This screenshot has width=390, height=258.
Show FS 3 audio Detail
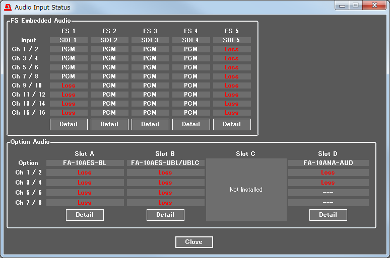[x=150, y=124]
